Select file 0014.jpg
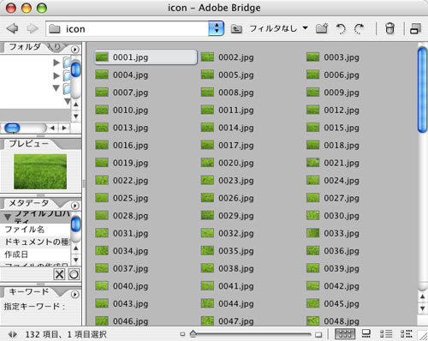This screenshot has width=428, height=341. click(228, 128)
